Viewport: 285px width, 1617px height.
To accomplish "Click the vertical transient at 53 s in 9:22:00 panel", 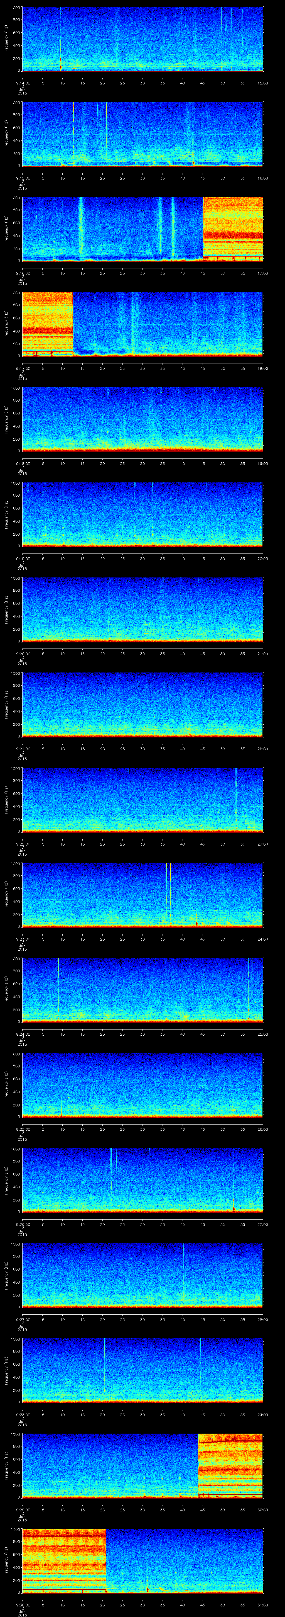I will coord(235,794).
